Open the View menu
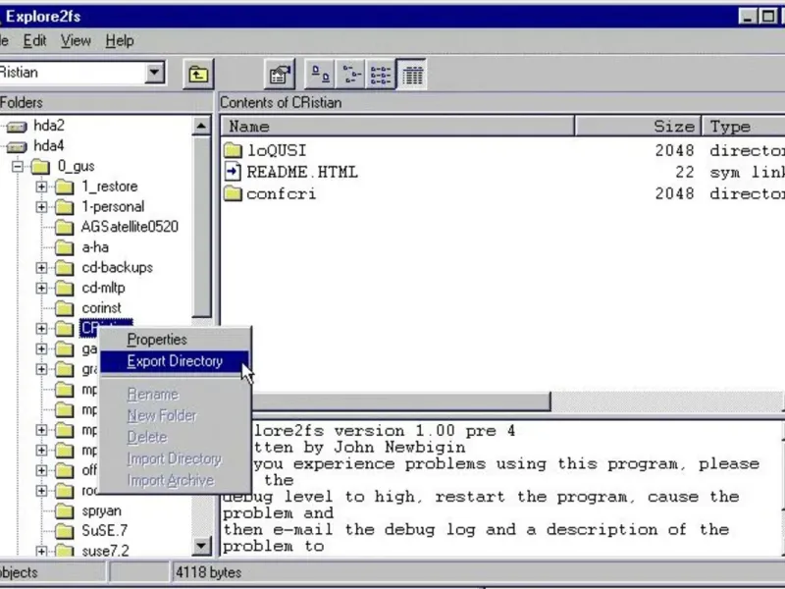Screen dimensions: 785x589 click(76, 40)
